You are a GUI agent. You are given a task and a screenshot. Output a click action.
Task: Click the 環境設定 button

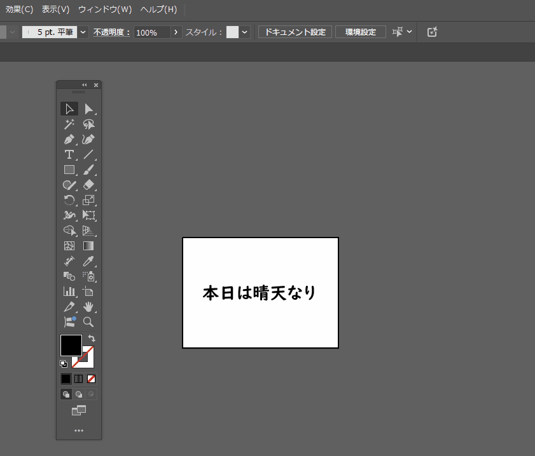(x=361, y=32)
